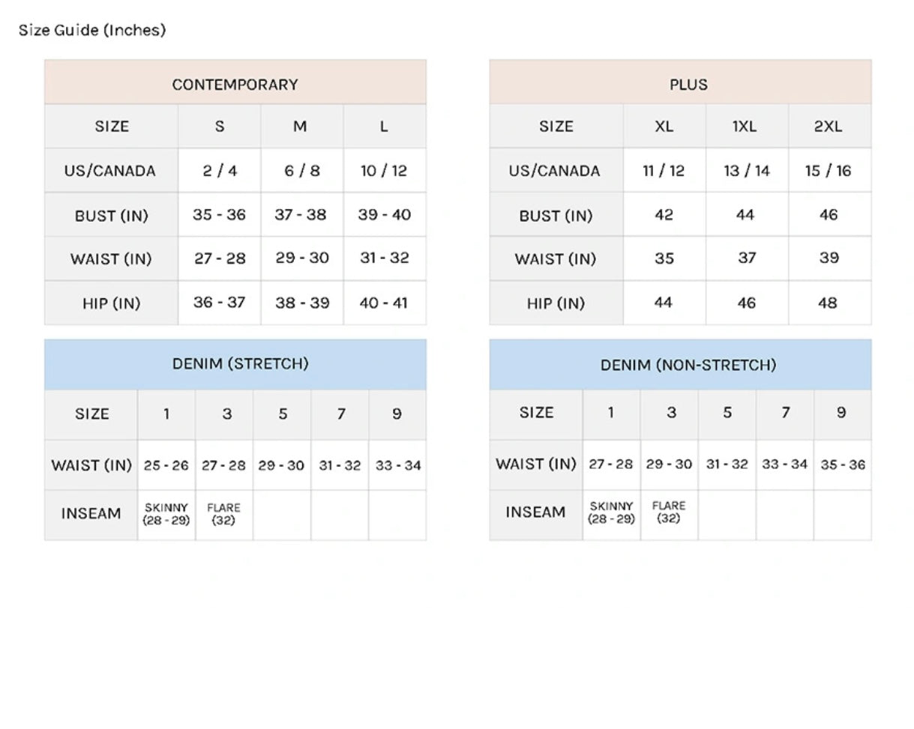This screenshot has width=914, height=729.
Task: Select SKINNY (28 - 29) inseam in stretch denim
Action: tap(166, 514)
